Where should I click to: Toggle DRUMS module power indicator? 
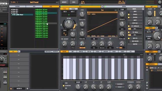pyautogui.click(x=105, y=7)
